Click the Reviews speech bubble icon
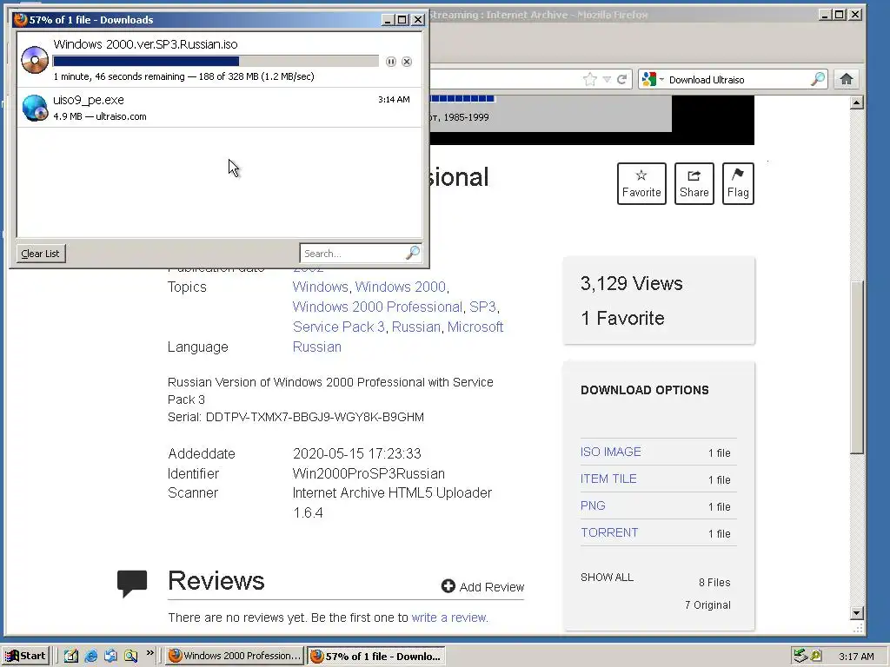The image size is (890, 667). [132, 583]
